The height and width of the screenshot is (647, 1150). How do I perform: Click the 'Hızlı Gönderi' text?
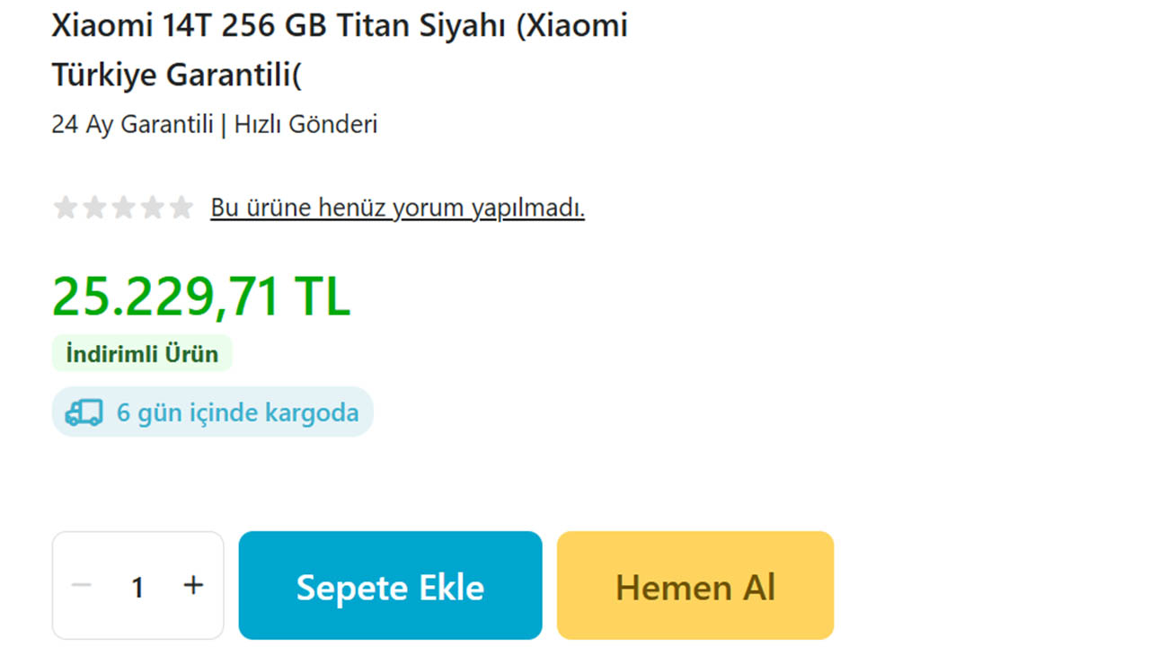point(305,124)
